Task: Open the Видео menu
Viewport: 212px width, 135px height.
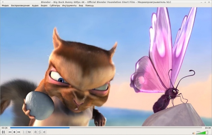Action: pos(44,5)
